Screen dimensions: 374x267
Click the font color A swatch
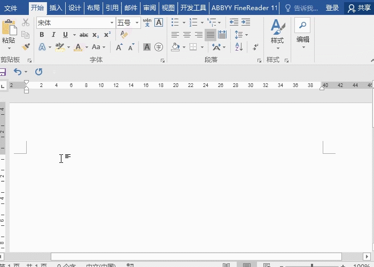click(78, 47)
